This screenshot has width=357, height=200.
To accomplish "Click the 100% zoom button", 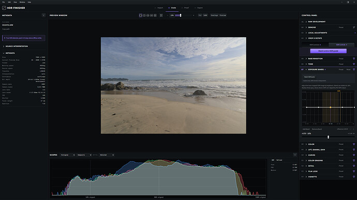I will [205, 15].
